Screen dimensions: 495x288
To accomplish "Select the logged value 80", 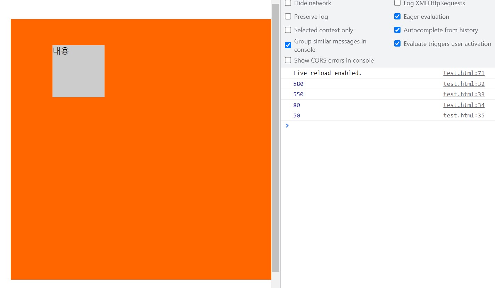I will coord(297,105).
